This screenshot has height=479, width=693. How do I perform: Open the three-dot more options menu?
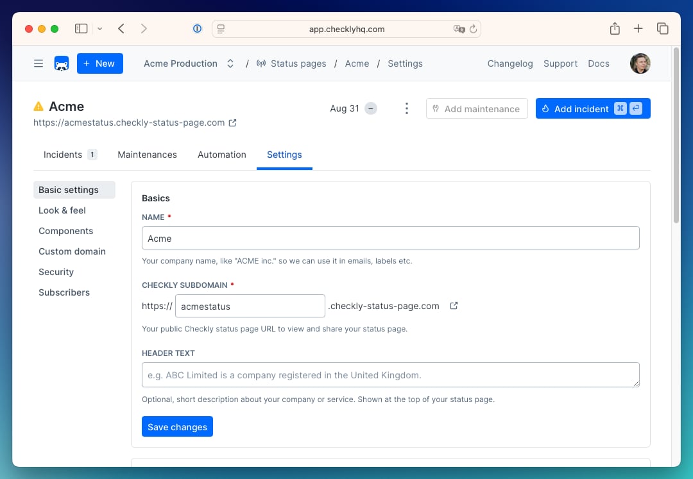click(x=407, y=108)
